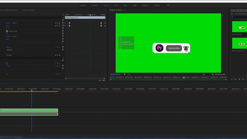Reset the Uniform Scale parameter

[63, 31]
